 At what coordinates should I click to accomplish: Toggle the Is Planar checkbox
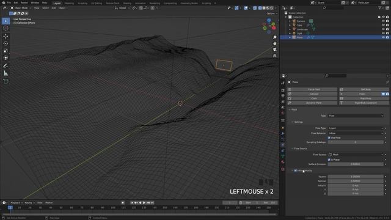tap(329, 159)
